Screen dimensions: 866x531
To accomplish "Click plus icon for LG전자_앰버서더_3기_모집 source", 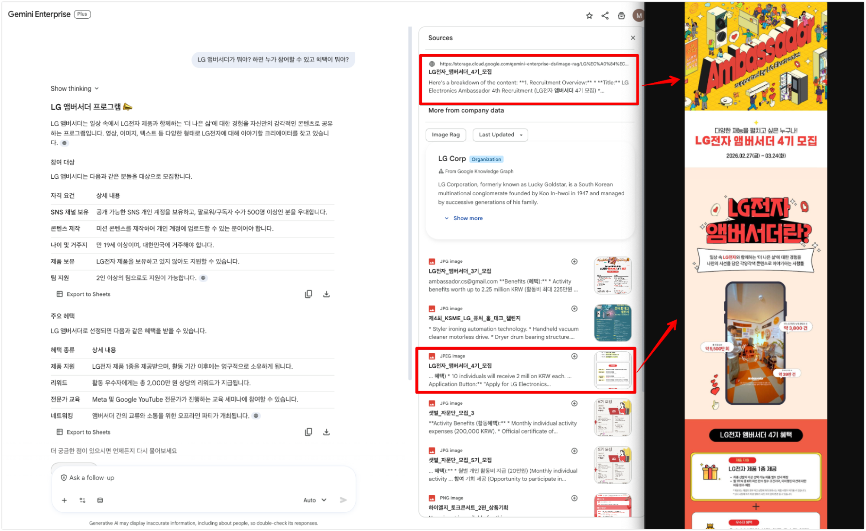I will pos(574,262).
